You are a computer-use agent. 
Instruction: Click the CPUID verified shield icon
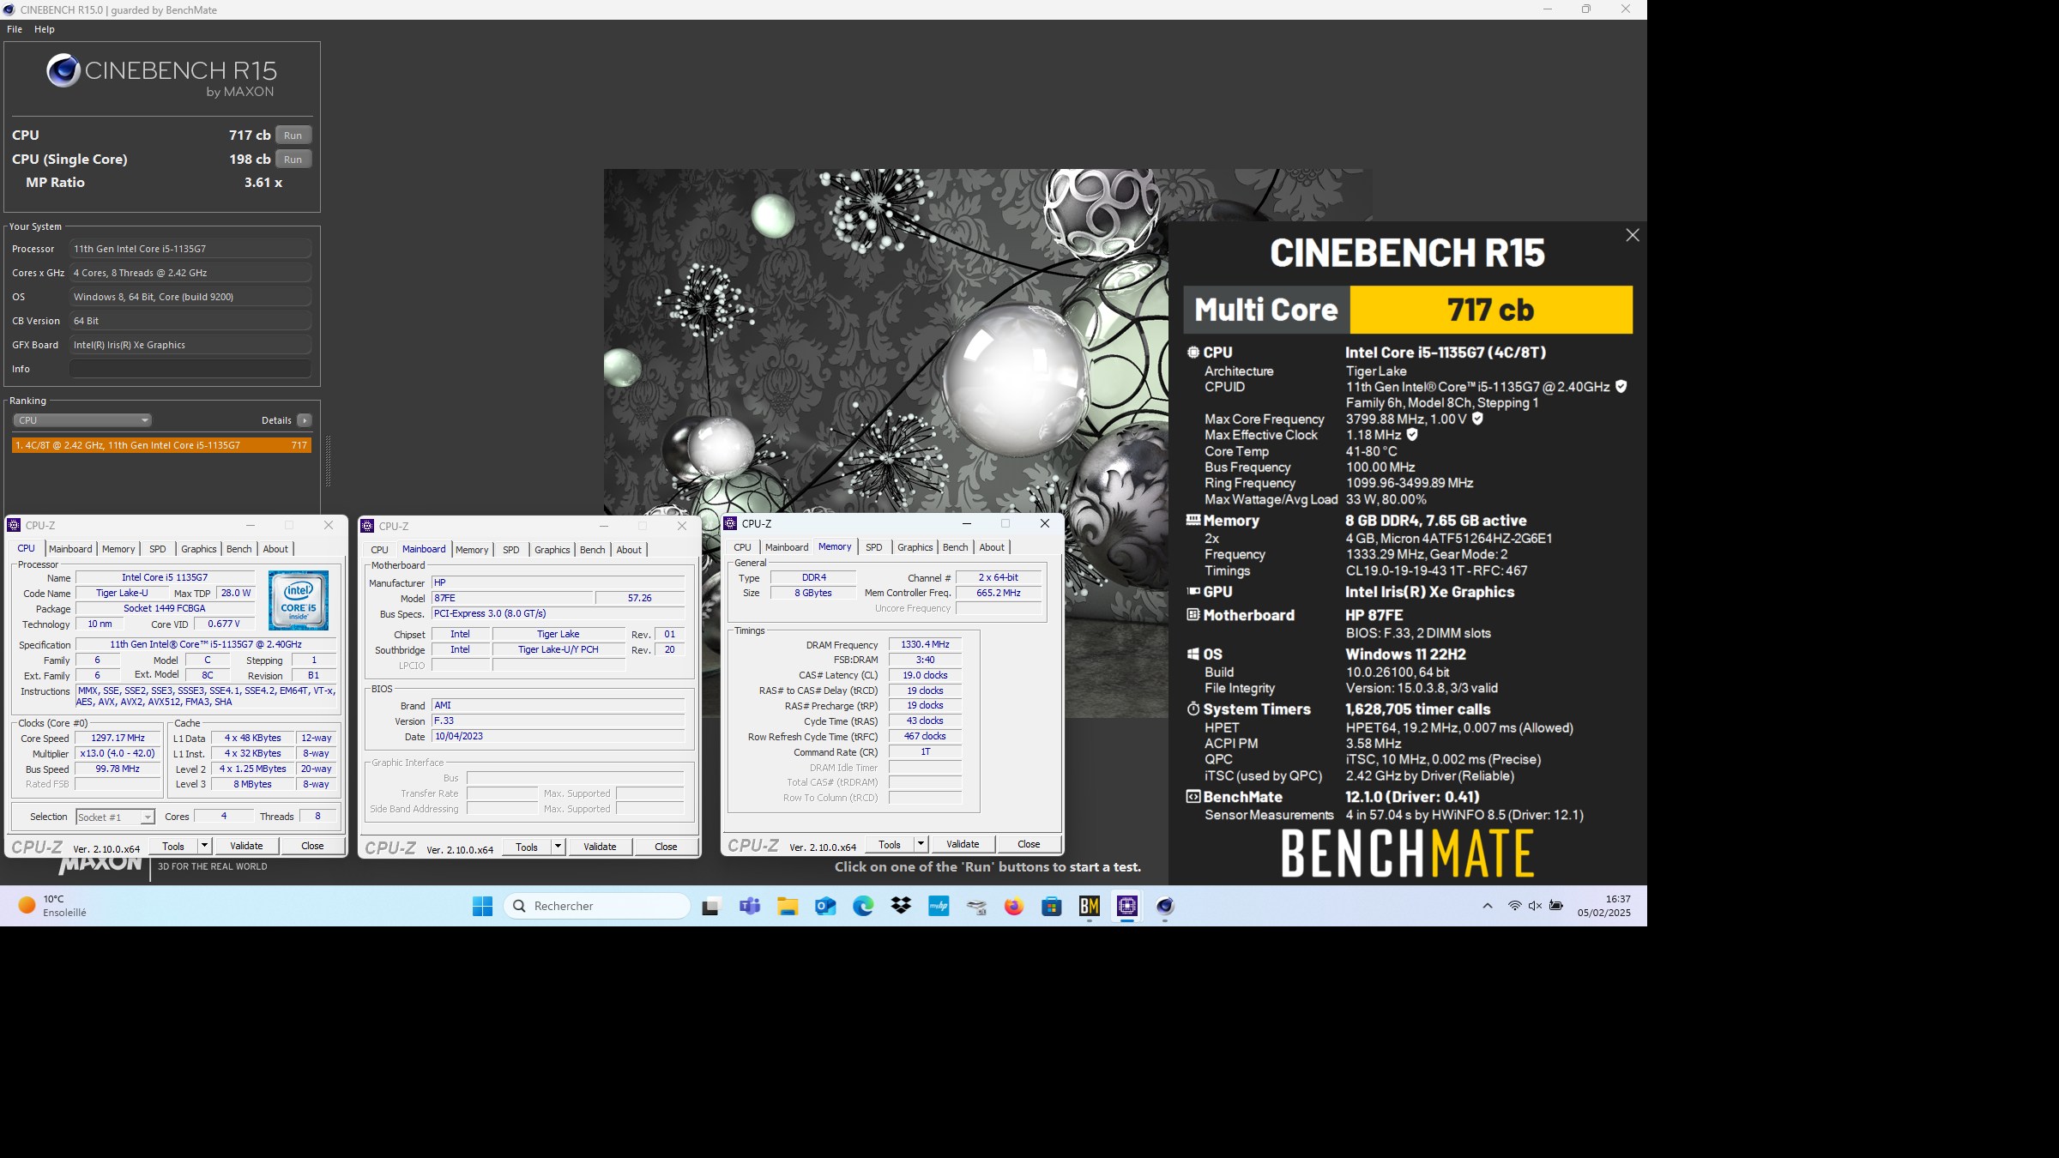pyautogui.click(x=1621, y=387)
